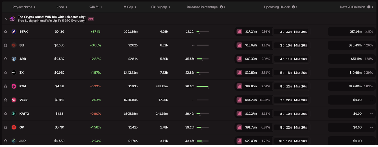
Task: Star the ARB row as favorite
Action: click(5, 59)
